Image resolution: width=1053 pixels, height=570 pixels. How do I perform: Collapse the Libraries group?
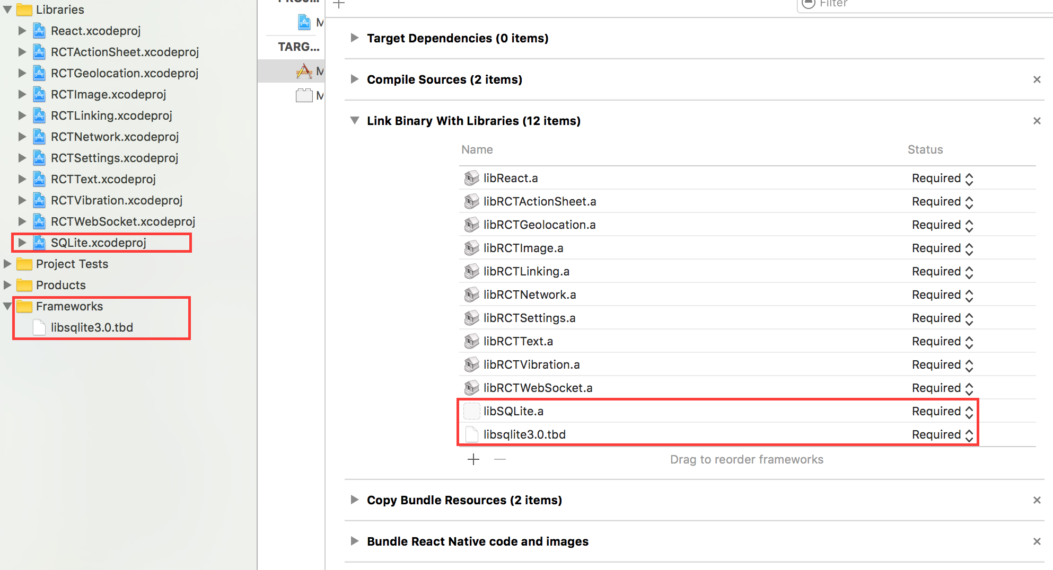pos(7,10)
